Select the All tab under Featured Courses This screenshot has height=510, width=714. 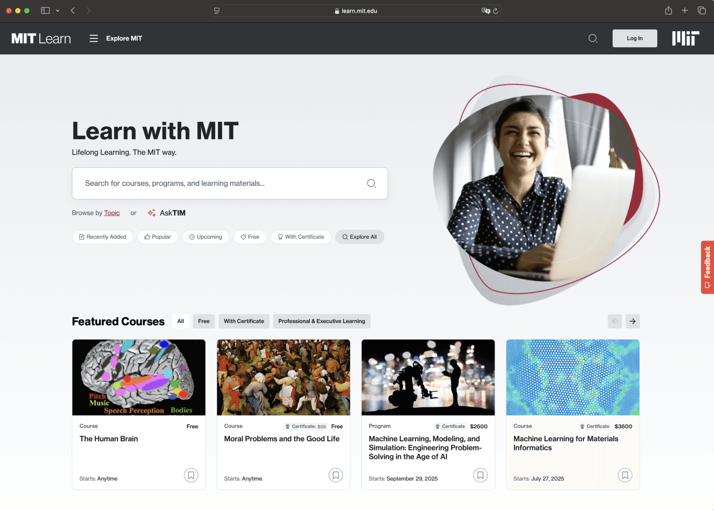pos(180,321)
